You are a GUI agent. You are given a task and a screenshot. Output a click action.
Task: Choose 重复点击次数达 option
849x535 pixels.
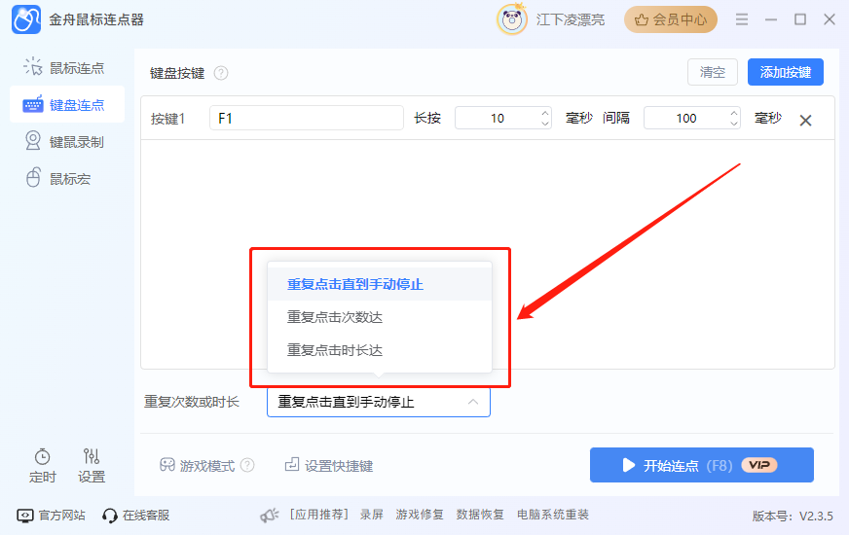(x=380, y=317)
